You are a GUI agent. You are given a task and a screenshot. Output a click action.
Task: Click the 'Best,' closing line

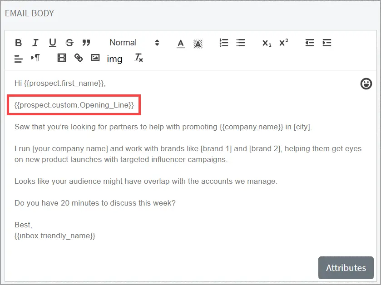coord(23,225)
